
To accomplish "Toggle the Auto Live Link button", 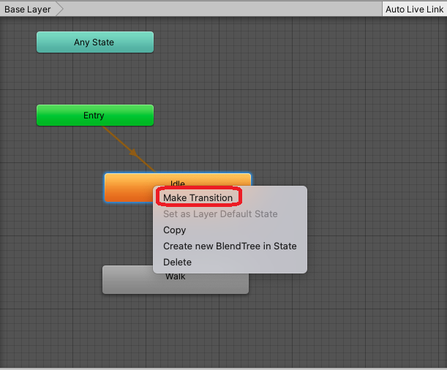I will pos(414,9).
